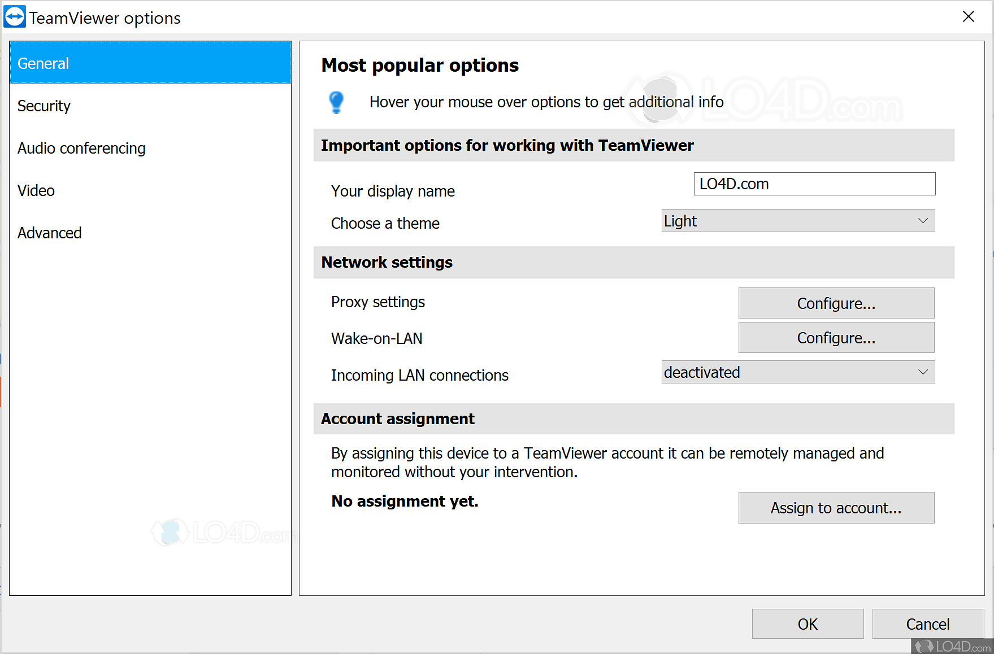Close the TeamViewer options window

[968, 17]
